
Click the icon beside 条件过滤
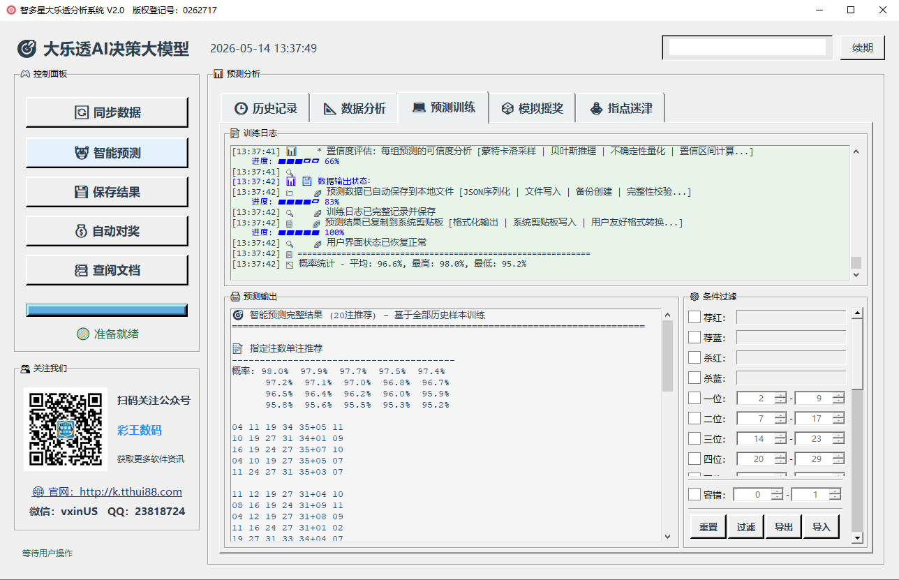click(x=694, y=297)
